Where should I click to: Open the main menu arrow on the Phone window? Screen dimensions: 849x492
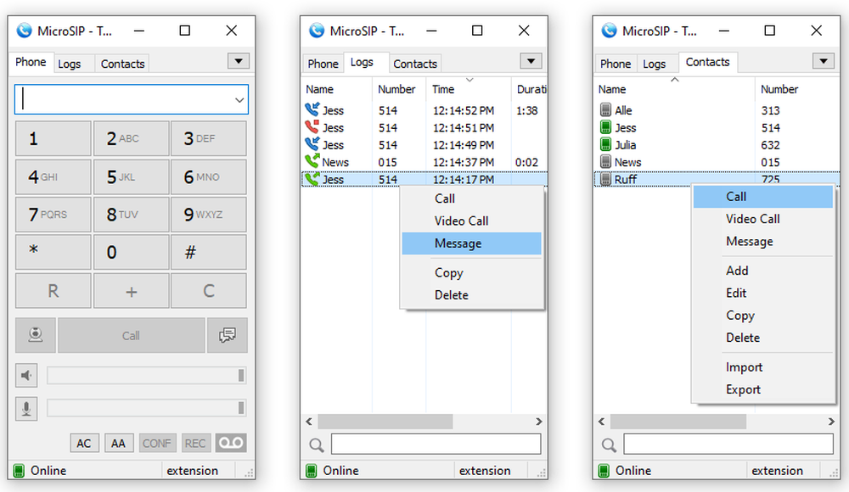pos(239,61)
